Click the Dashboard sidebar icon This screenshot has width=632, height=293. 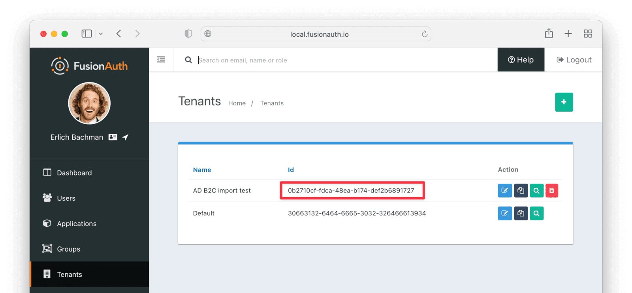click(x=47, y=172)
